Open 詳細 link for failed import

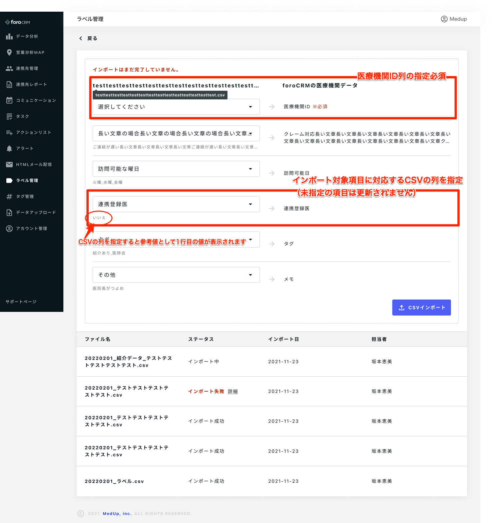pyautogui.click(x=233, y=391)
